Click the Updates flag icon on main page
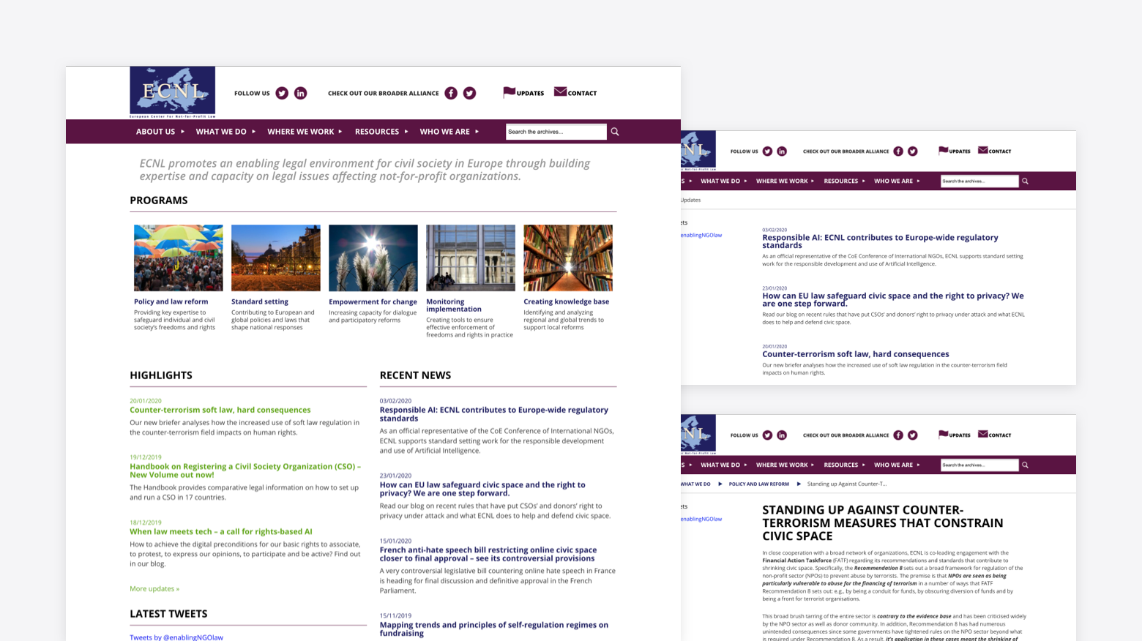 coord(509,92)
